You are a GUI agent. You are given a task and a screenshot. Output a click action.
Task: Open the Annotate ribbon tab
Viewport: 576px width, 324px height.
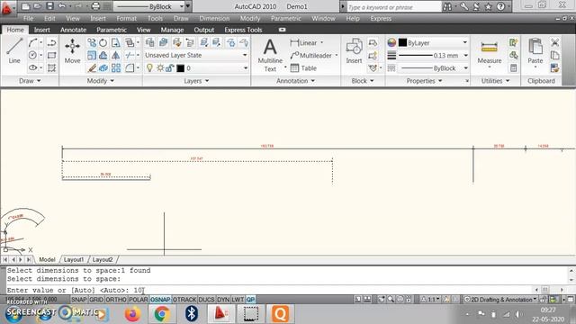pos(73,30)
